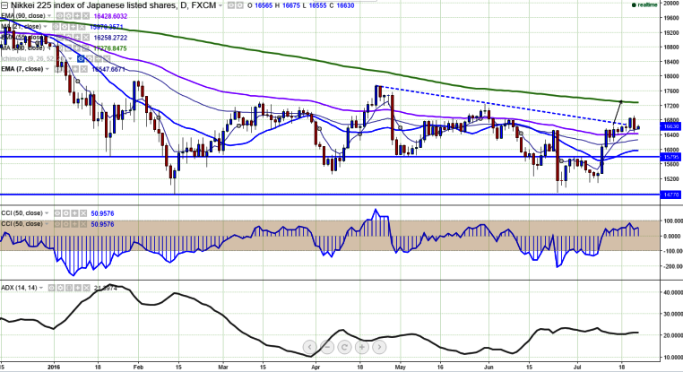Expand dropdown arrow of EMA (90, close)
This screenshot has width=683, height=372.
point(49,16)
